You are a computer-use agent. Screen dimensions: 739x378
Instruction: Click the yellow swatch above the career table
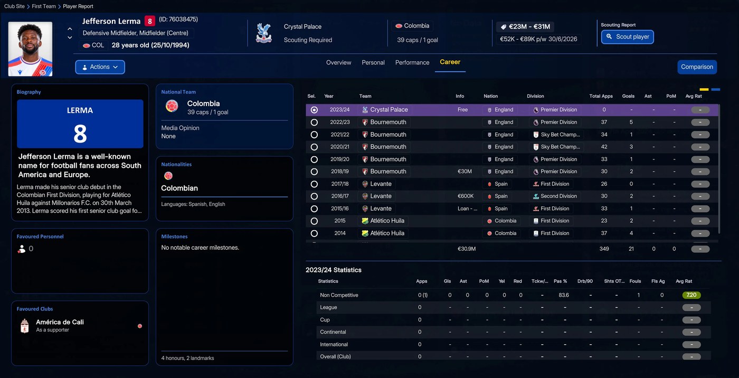point(704,89)
